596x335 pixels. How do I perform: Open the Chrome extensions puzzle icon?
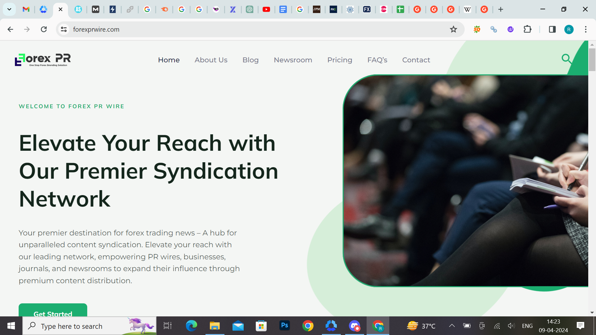[527, 29]
